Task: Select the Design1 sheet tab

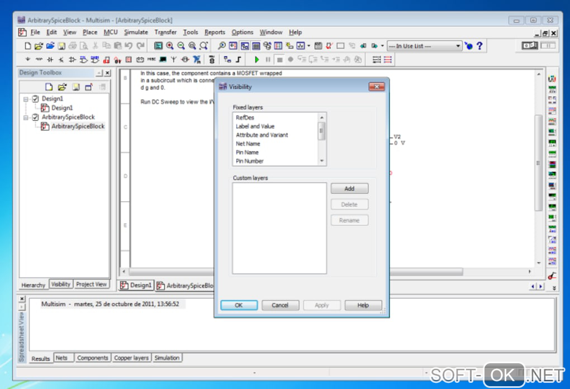Action: click(x=136, y=286)
